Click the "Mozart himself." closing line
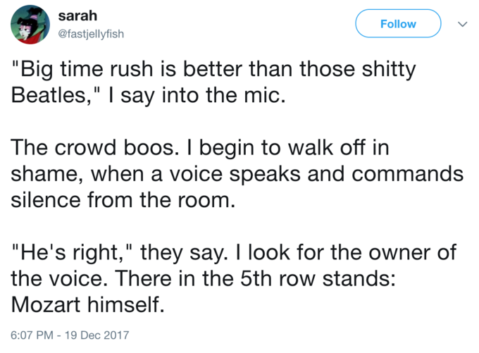Viewport: 479px width, 353px height. pos(87,304)
